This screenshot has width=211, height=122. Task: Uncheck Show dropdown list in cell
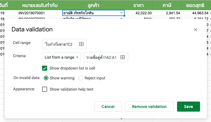[45, 68]
